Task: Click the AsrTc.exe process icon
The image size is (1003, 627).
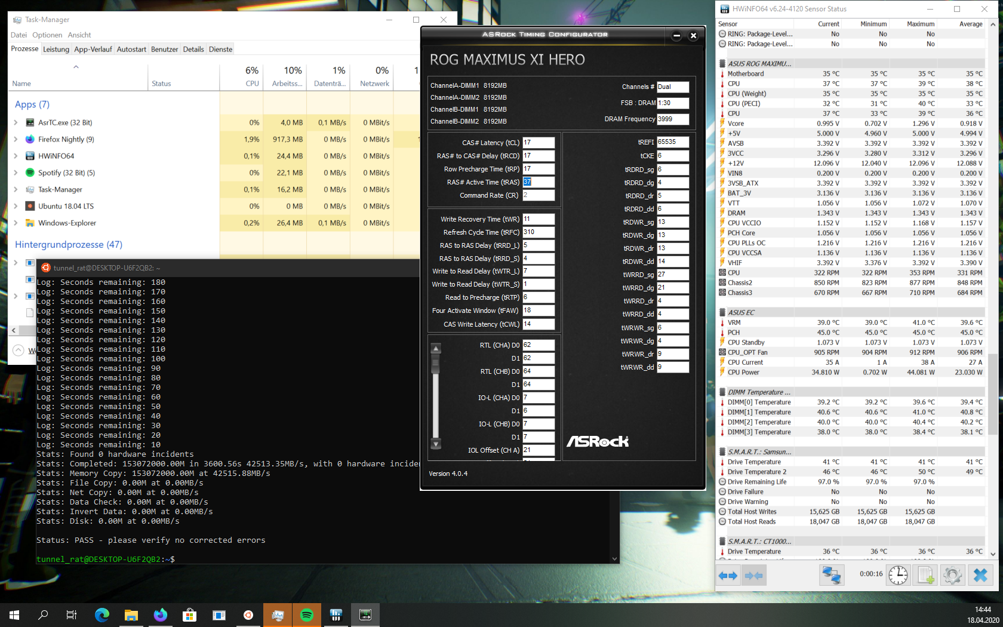Action: (30, 122)
